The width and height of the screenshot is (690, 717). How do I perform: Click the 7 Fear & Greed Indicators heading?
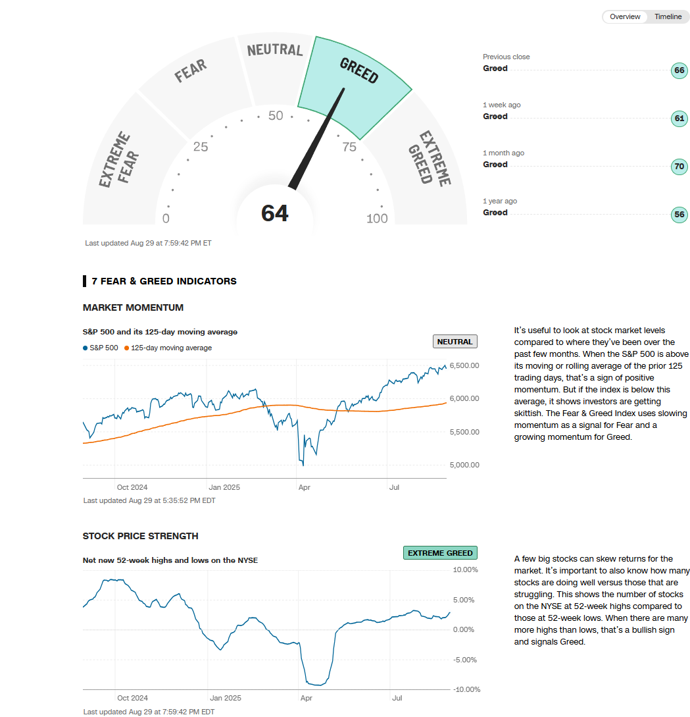click(x=164, y=281)
